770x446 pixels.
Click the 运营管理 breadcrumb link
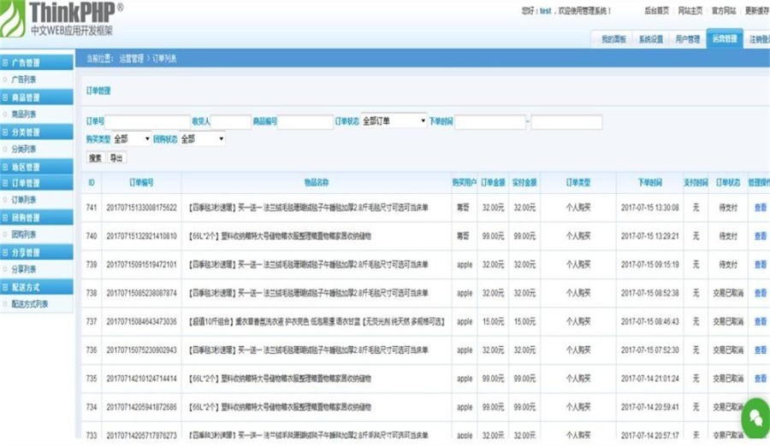131,59
